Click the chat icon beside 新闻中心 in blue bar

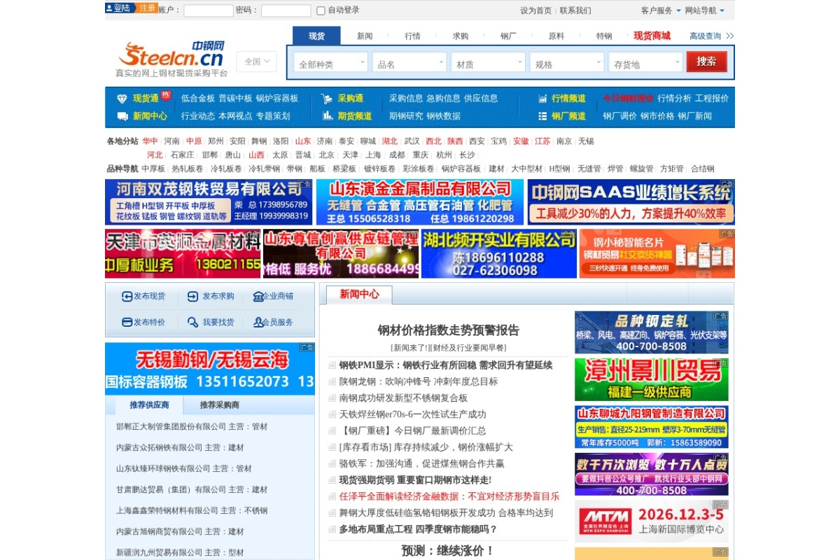[122, 116]
